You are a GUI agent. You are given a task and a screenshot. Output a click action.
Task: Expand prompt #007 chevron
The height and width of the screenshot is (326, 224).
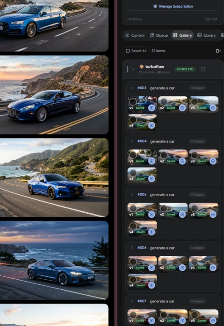[x=132, y=301]
